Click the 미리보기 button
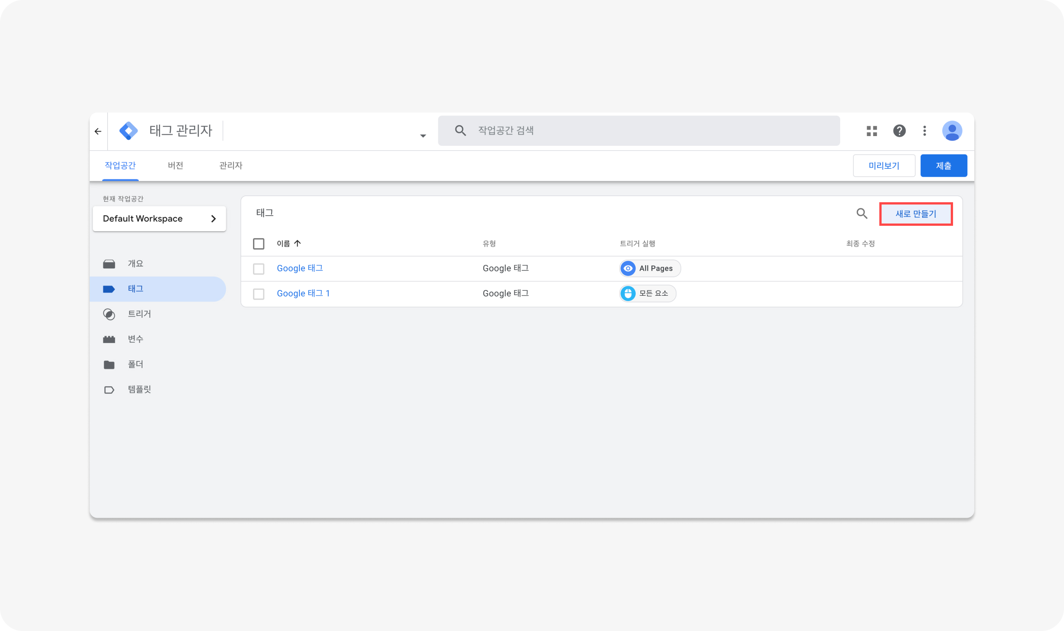Image resolution: width=1064 pixels, height=631 pixels. tap(884, 165)
